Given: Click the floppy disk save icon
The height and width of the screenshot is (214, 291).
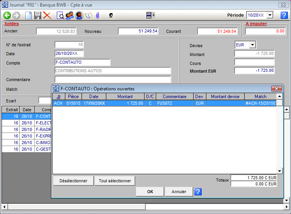Looking at the screenshot, I should (37, 15).
